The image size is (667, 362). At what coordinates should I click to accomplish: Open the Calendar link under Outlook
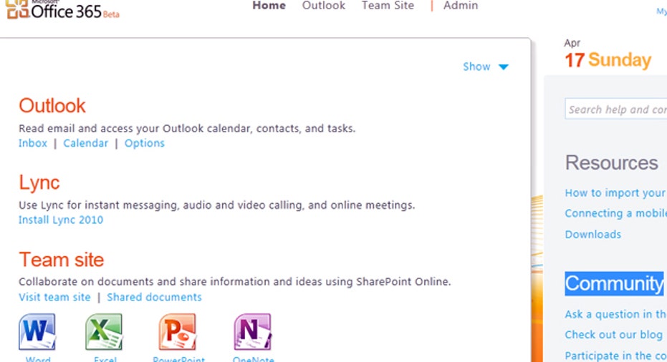85,143
